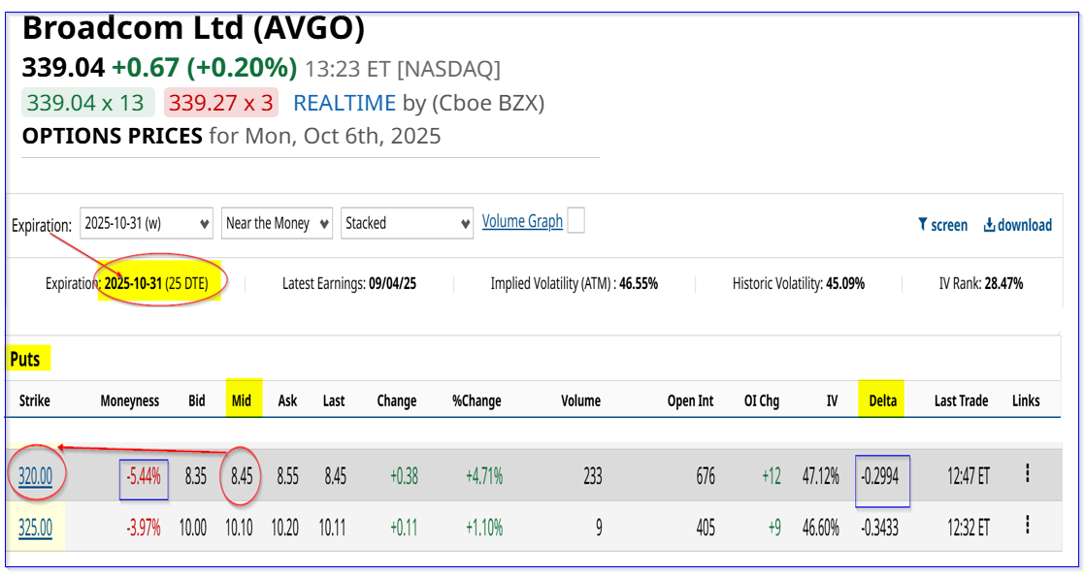This screenshot has width=1085, height=575.
Task: Open the Stacked view dropdown
Action: [408, 223]
